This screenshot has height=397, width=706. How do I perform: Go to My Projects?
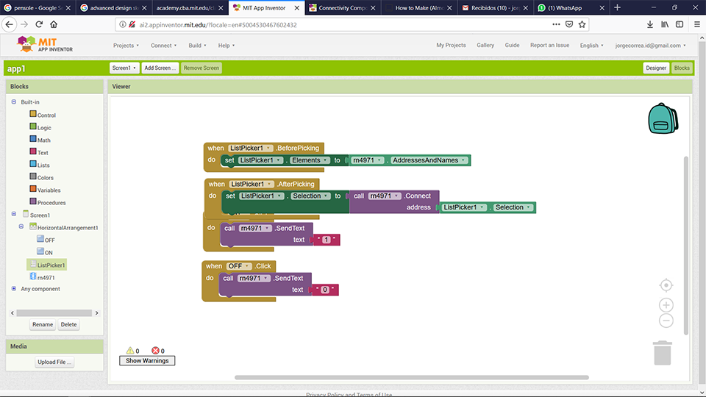tap(451, 45)
